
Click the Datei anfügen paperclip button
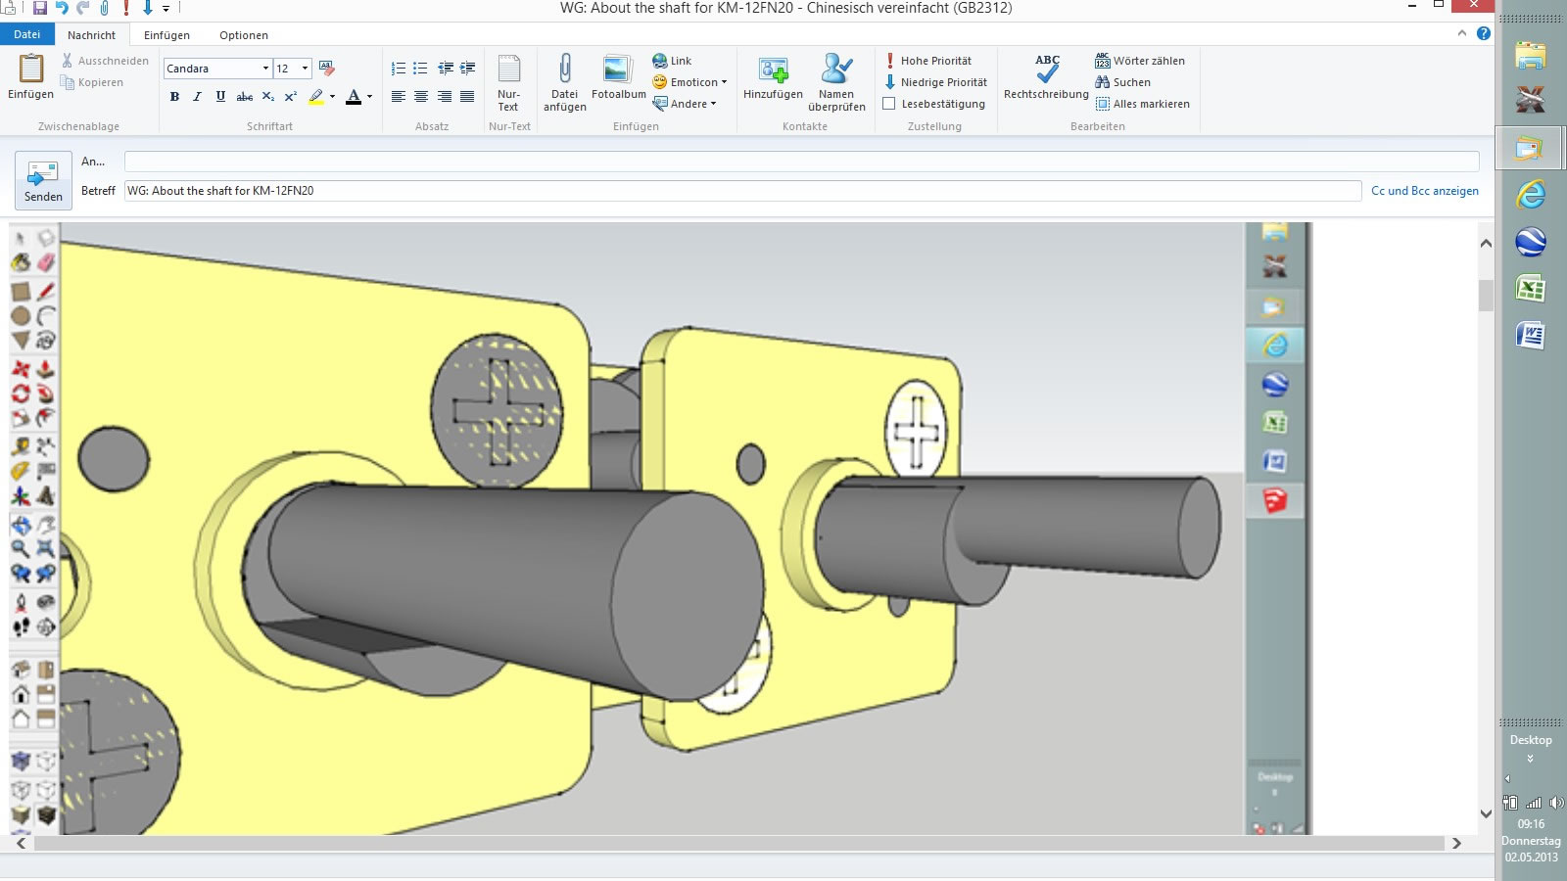tap(564, 82)
